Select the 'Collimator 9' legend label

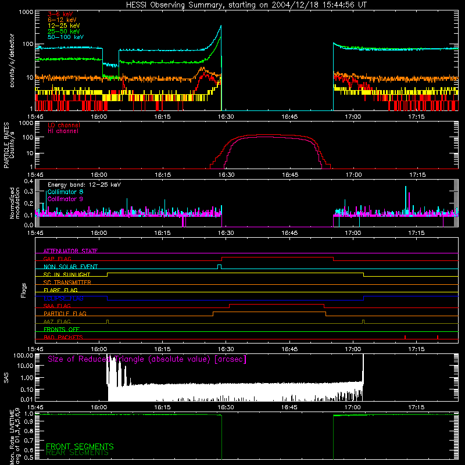pyautogui.click(x=65, y=199)
